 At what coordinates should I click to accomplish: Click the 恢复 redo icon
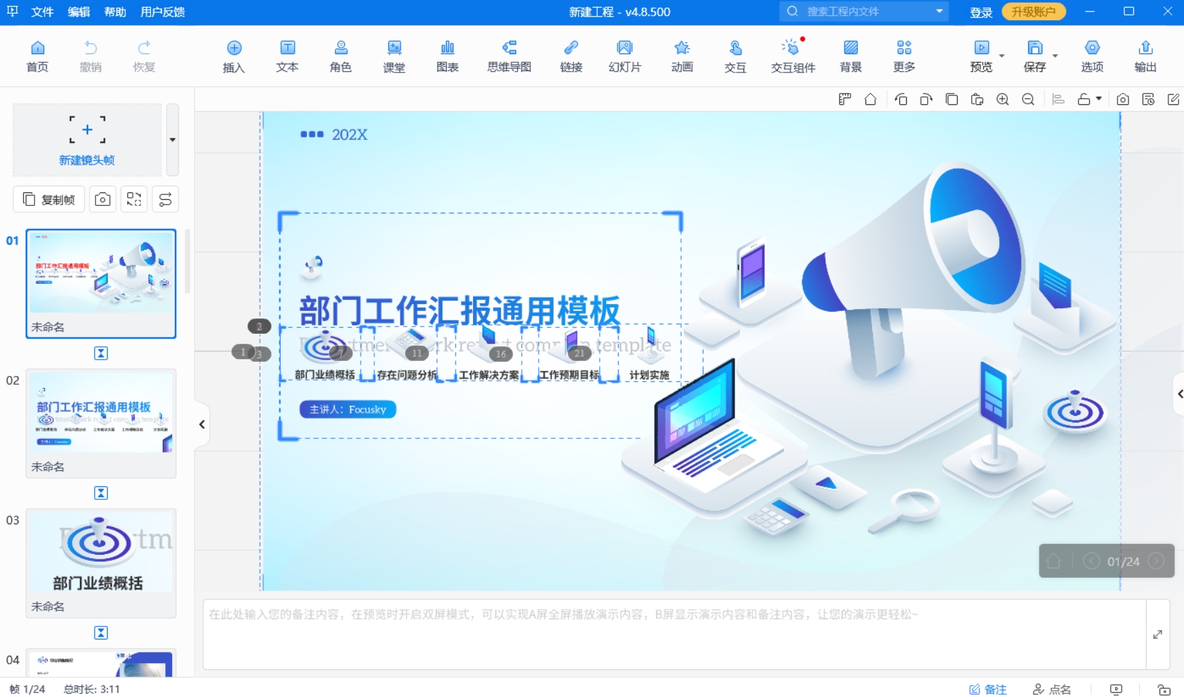[144, 56]
